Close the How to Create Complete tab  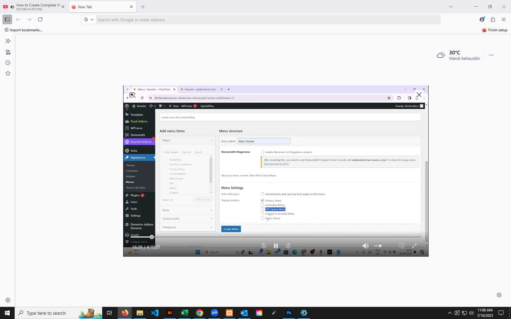tap(63, 7)
